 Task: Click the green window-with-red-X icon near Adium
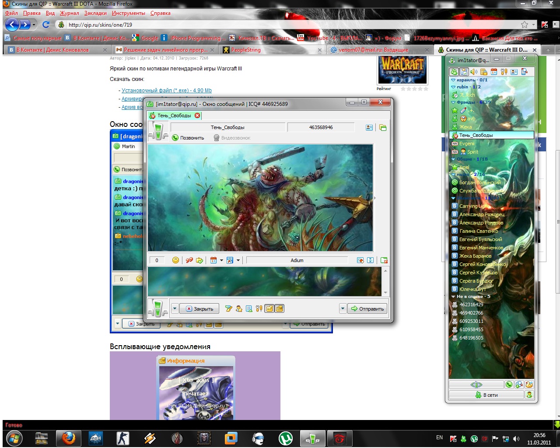[x=384, y=260]
